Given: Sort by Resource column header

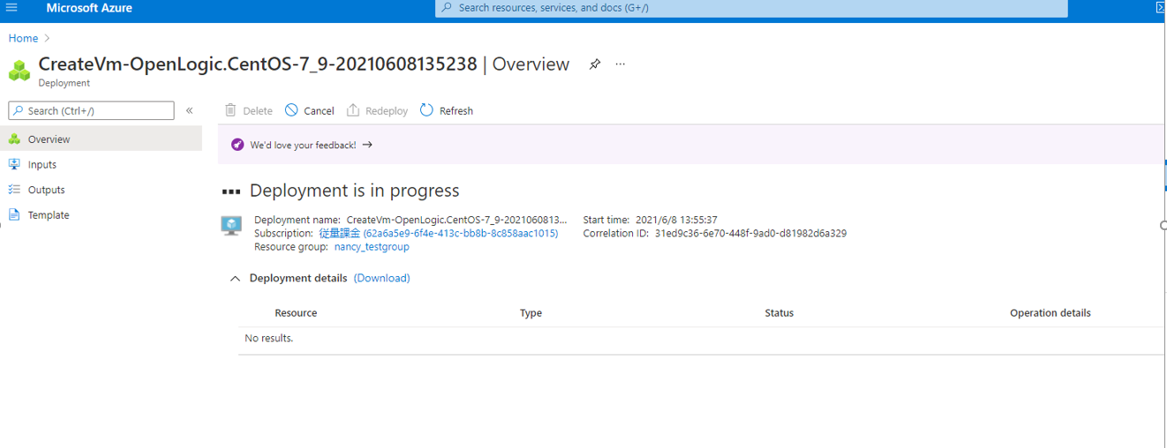Looking at the screenshot, I should (296, 313).
